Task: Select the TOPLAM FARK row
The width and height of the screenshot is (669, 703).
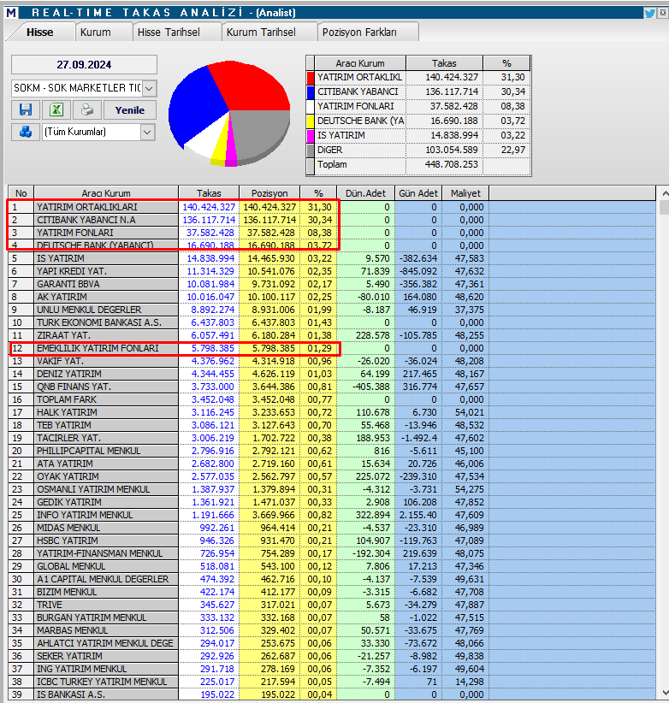Action: point(332,399)
